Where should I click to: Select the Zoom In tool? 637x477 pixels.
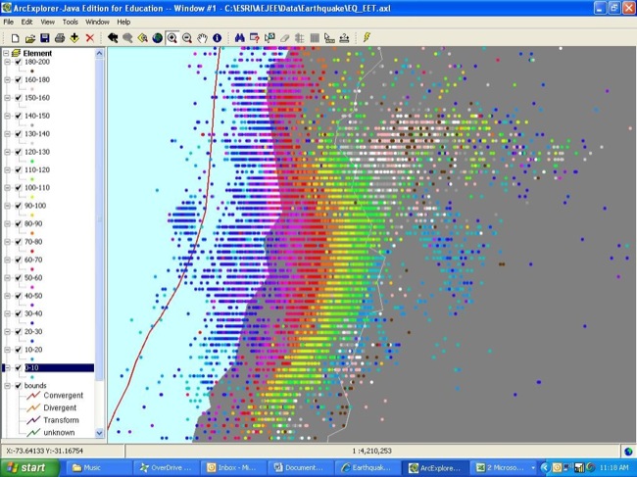click(171, 37)
